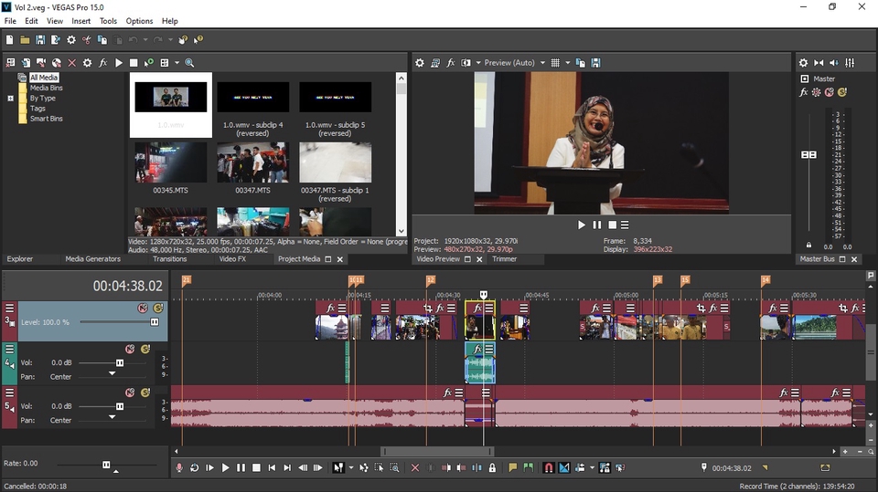Select the 00345.MTS media thumbnail
The width and height of the screenshot is (878, 492).
(171, 162)
